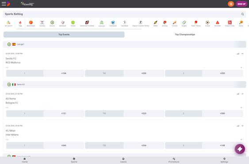Select the ESport Dota category
The image size is (249, 164).
pyautogui.click(x=230, y=24)
